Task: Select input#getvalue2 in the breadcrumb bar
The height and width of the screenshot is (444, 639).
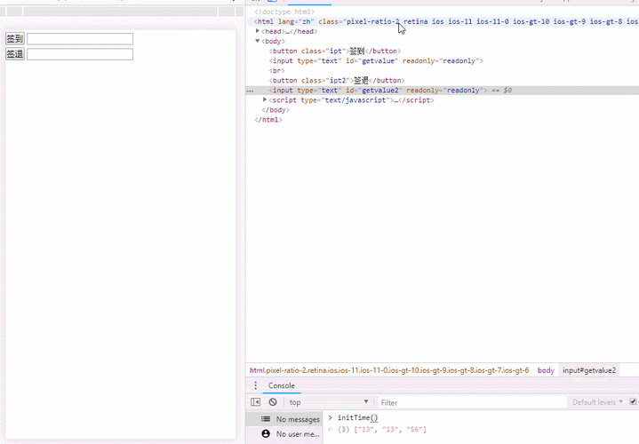Action: pyautogui.click(x=588, y=370)
